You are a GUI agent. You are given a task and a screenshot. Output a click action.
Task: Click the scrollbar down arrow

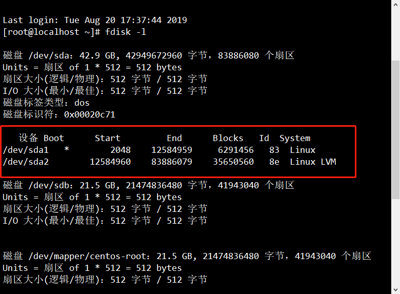(396, 290)
